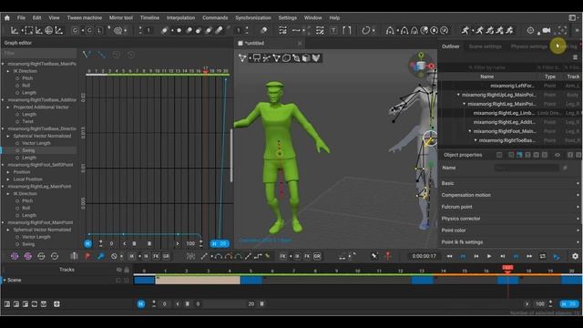Select the cube view mode in viewport toolbar
The width and height of the screenshot is (583, 328).
pos(306,58)
